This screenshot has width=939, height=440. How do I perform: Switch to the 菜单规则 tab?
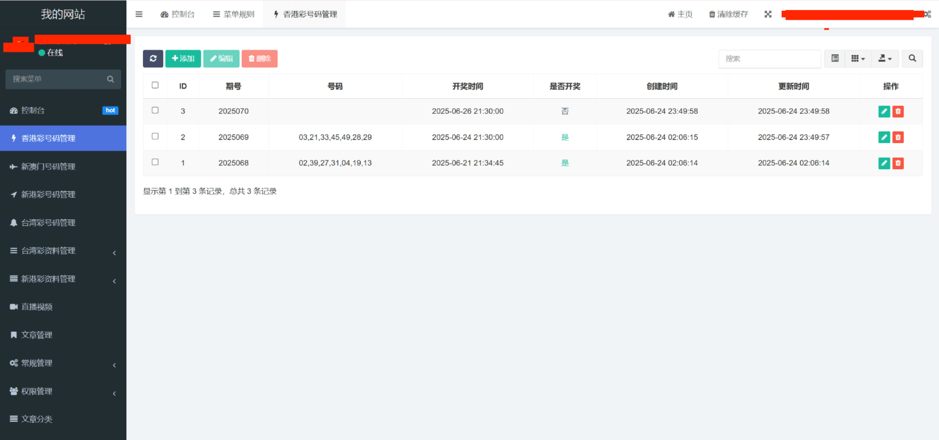(x=234, y=14)
